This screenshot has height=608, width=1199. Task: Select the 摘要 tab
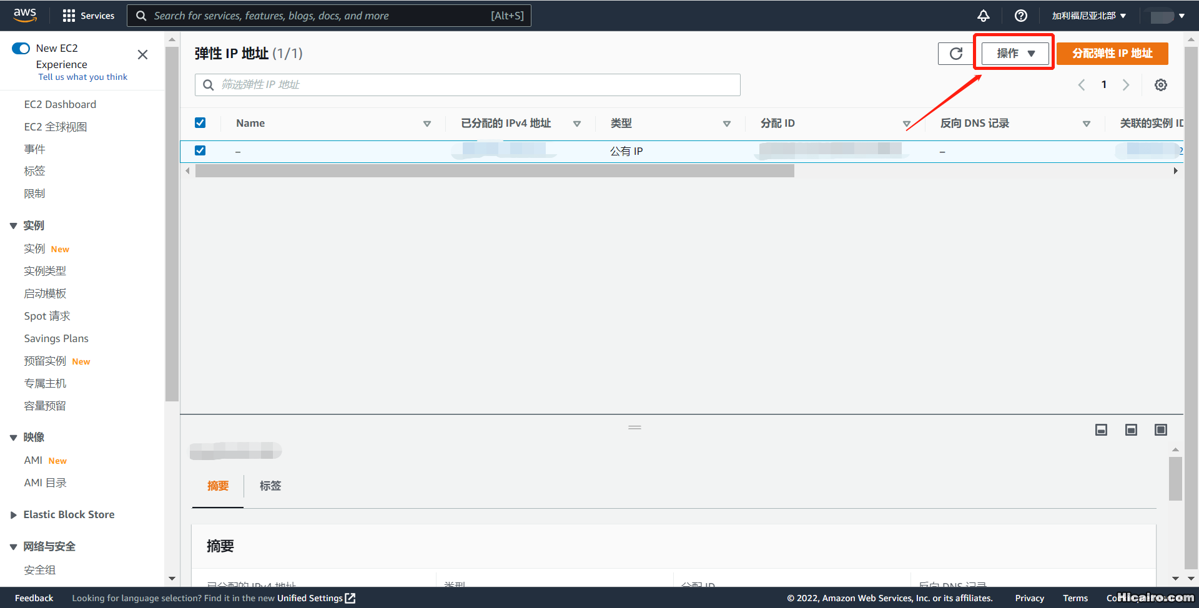point(217,486)
